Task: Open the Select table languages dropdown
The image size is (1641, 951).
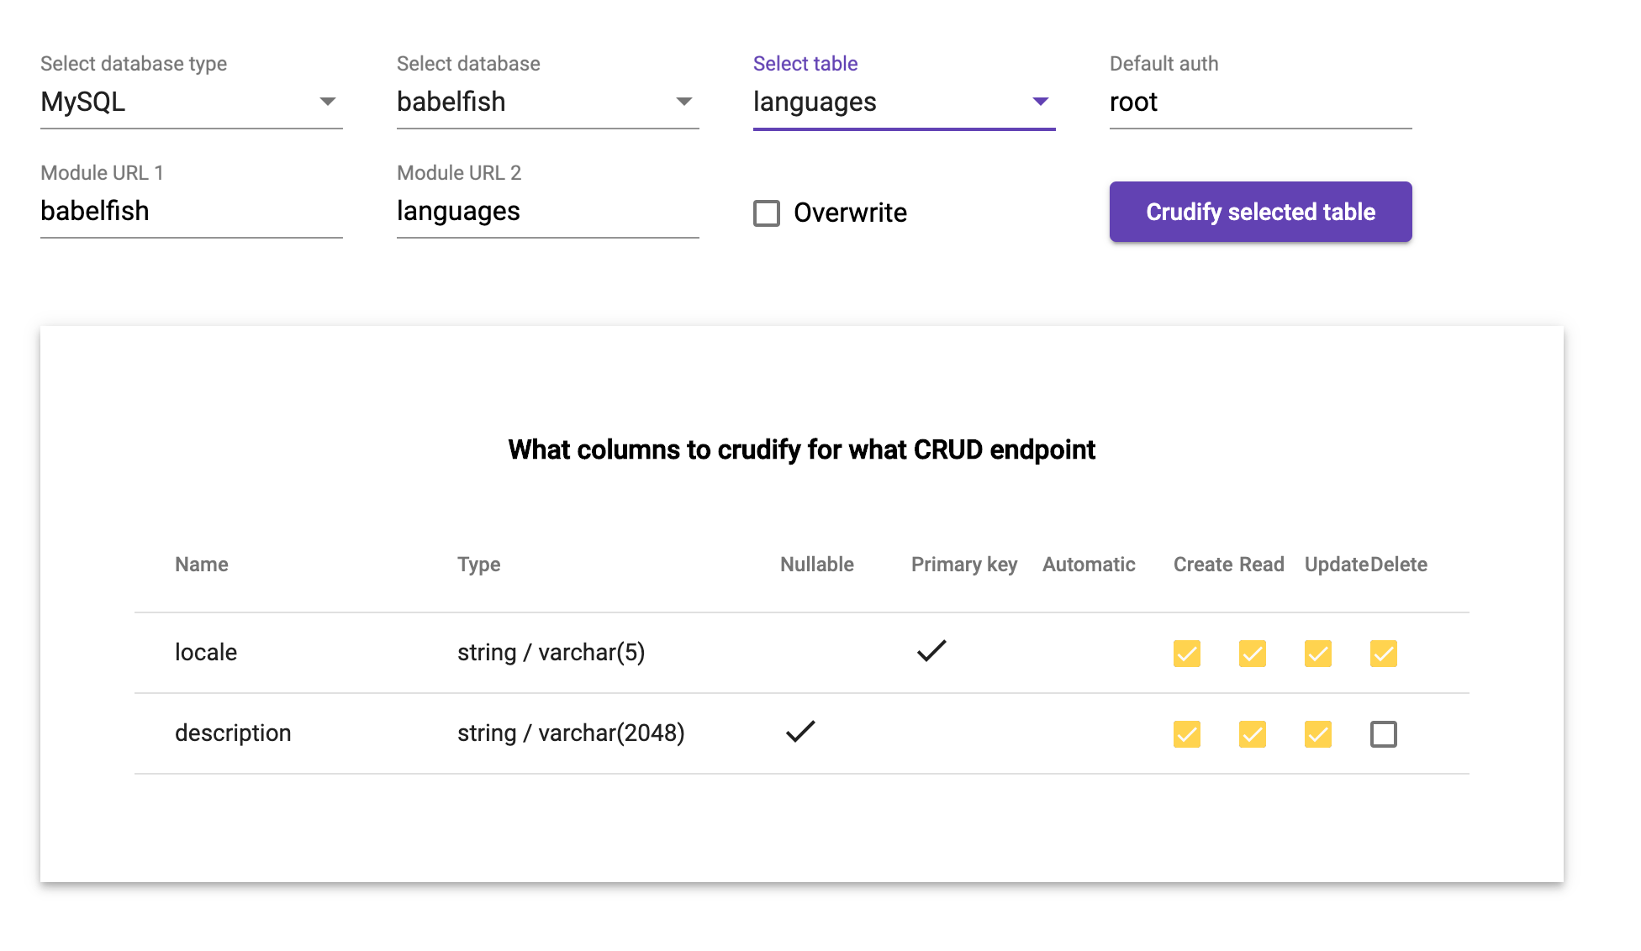Action: [x=904, y=102]
